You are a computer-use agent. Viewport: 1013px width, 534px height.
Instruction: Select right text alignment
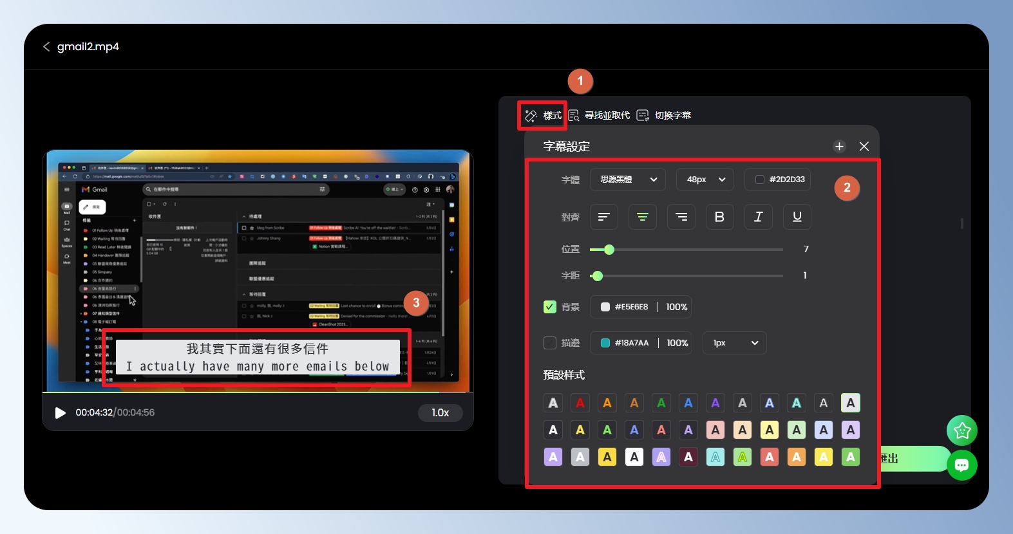click(681, 217)
